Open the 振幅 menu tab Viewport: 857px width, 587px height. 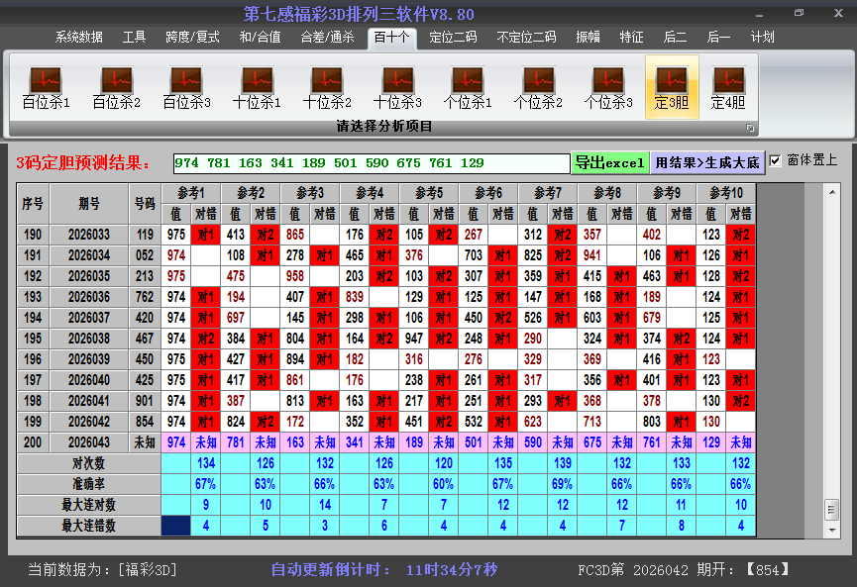[589, 38]
